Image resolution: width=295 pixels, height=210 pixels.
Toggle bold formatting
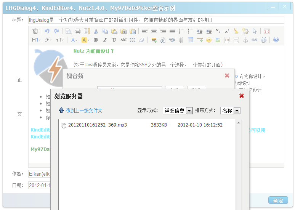96,40
